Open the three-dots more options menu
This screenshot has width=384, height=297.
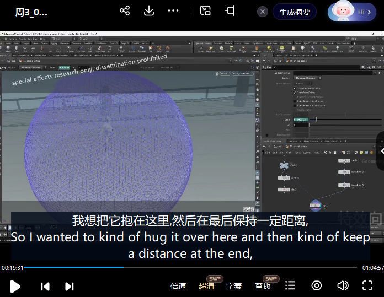[x=173, y=11]
